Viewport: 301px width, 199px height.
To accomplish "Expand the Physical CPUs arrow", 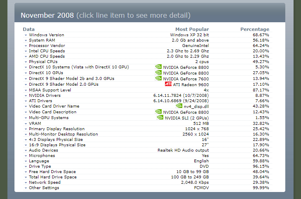I will 26,62.
